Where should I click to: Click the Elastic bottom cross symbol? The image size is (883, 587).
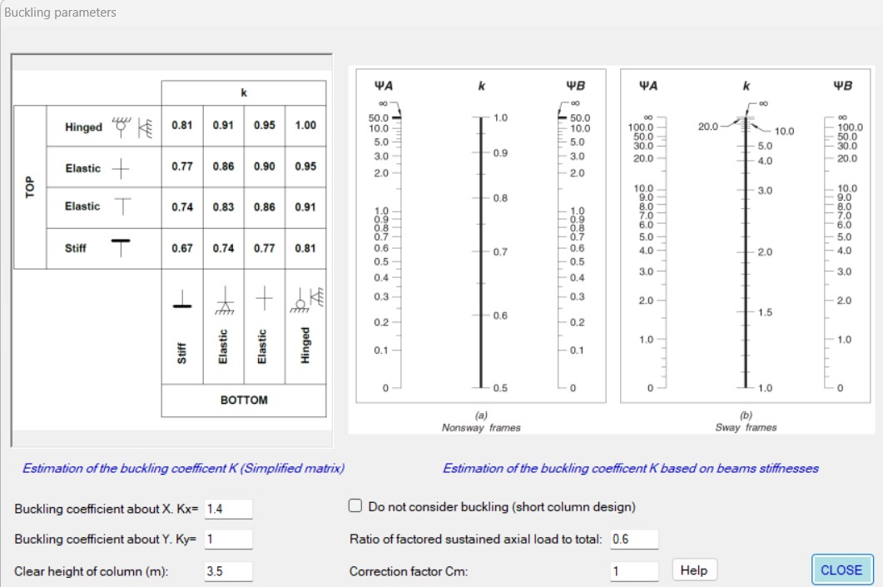(264, 298)
